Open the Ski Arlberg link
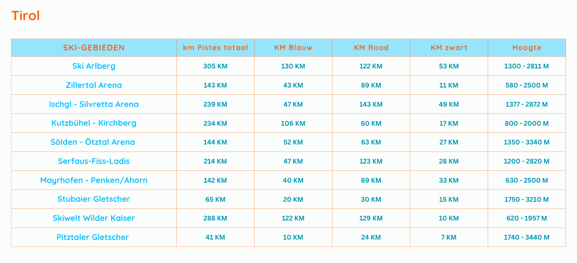The image size is (577, 263). [94, 66]
